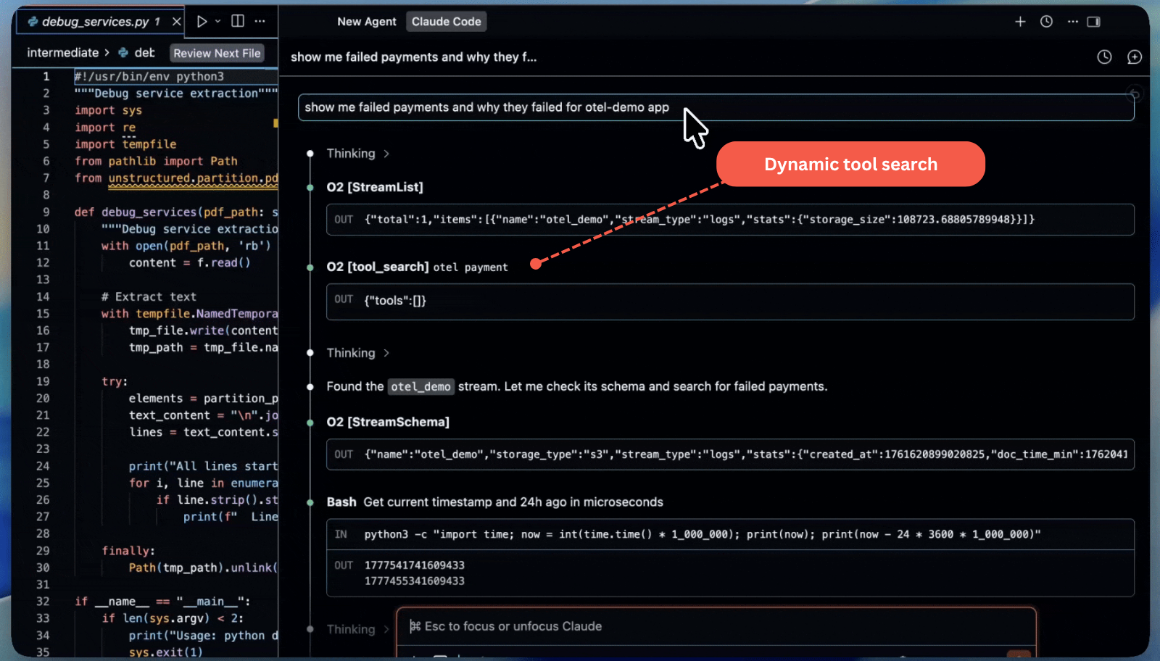Toggle the side panel layout icon

tap(1094, 22)
